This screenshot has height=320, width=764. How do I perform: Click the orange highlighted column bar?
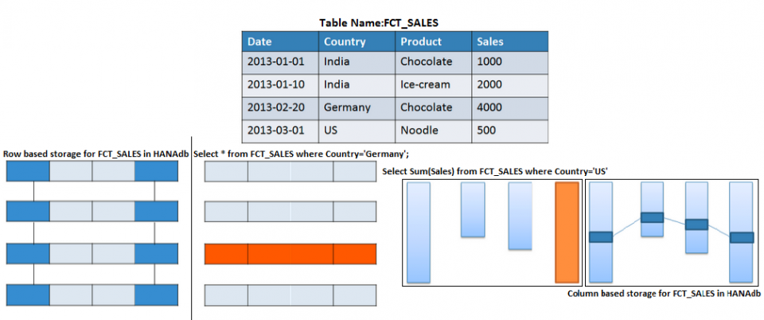(567, 232)
